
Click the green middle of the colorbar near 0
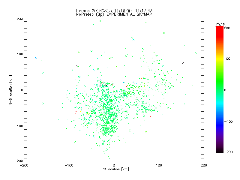(220, 90)
